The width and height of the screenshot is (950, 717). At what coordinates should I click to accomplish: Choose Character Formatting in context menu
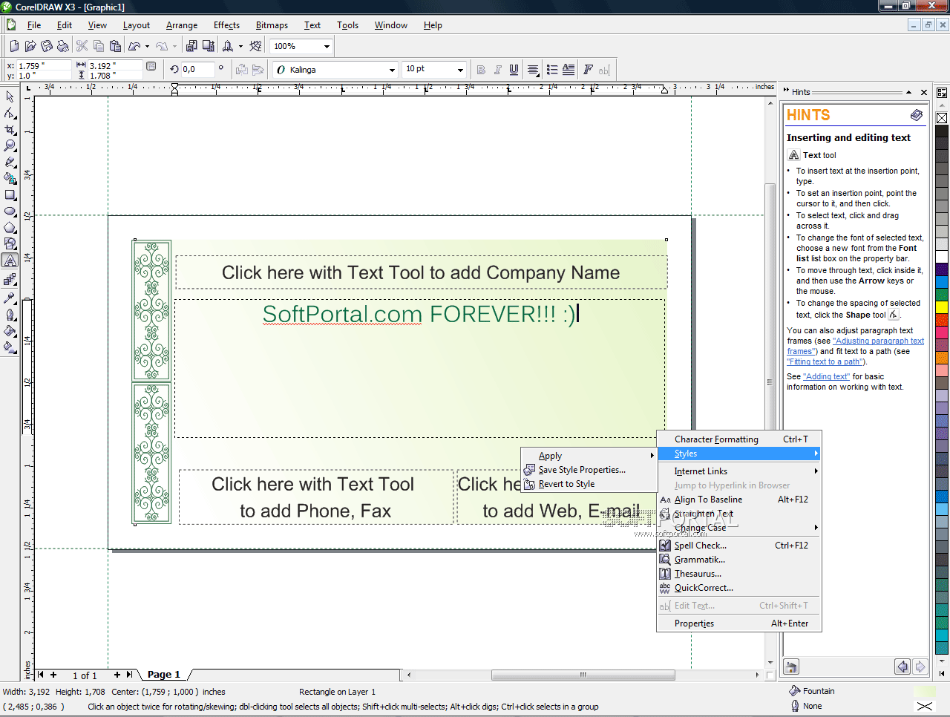(x=739, y=439)
